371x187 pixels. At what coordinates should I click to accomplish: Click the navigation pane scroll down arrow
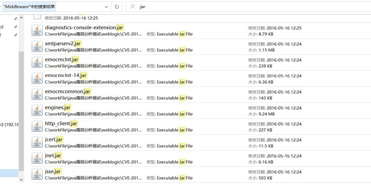pos(21,180)
